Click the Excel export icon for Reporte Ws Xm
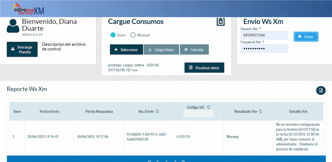332x162 pixels. pos(321,90)
